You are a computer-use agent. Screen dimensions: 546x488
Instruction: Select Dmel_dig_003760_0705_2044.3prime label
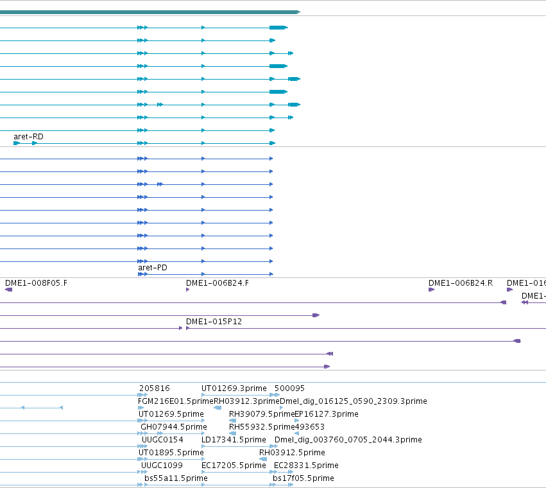click(x=348, y=440)
